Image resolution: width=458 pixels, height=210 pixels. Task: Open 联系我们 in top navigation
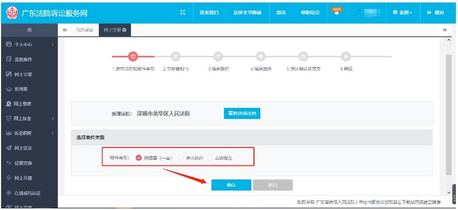(209, 13)
